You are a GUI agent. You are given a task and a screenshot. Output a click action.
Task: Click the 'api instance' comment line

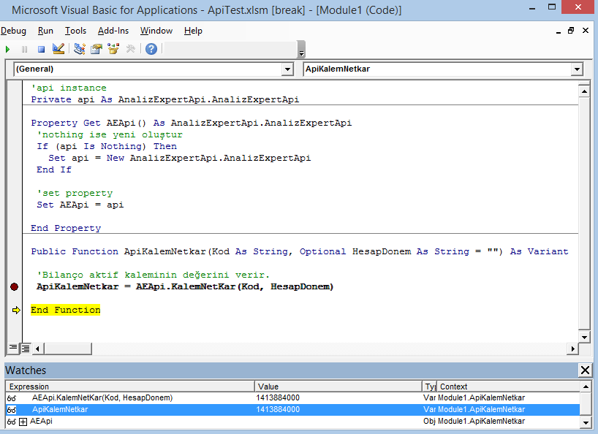[69, 88]
